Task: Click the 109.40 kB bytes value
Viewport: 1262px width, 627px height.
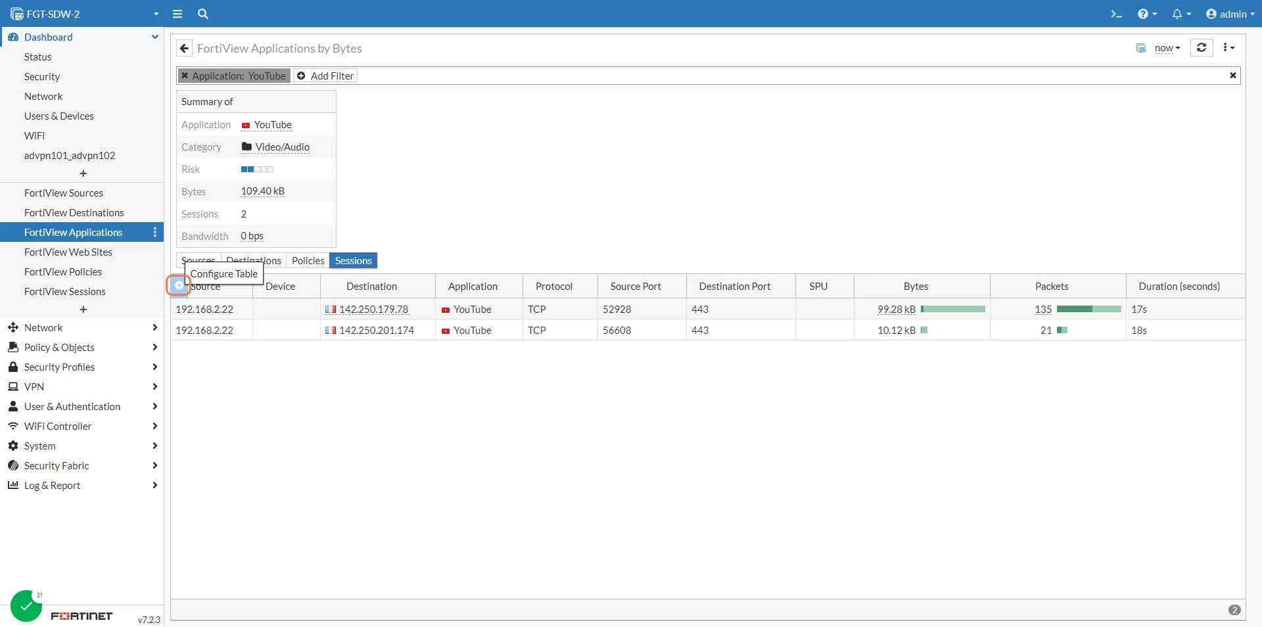Action: tap(263, 191)
